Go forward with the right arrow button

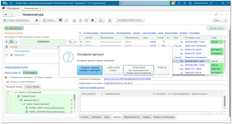pos(12,14)
